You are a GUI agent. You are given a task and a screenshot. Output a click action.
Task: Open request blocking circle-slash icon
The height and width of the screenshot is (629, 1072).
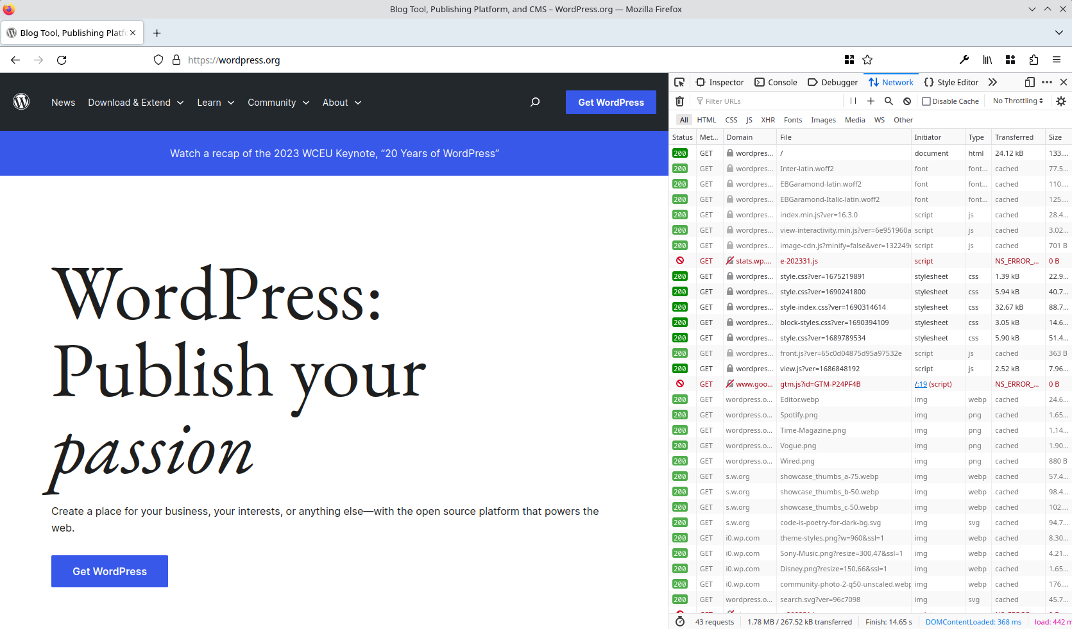coord(907,101)
